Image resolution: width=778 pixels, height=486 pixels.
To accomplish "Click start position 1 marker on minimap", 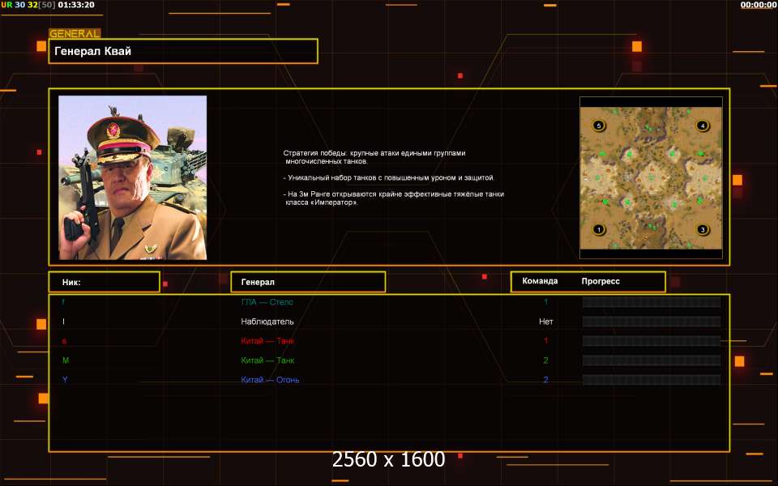I will coord(599,229).
